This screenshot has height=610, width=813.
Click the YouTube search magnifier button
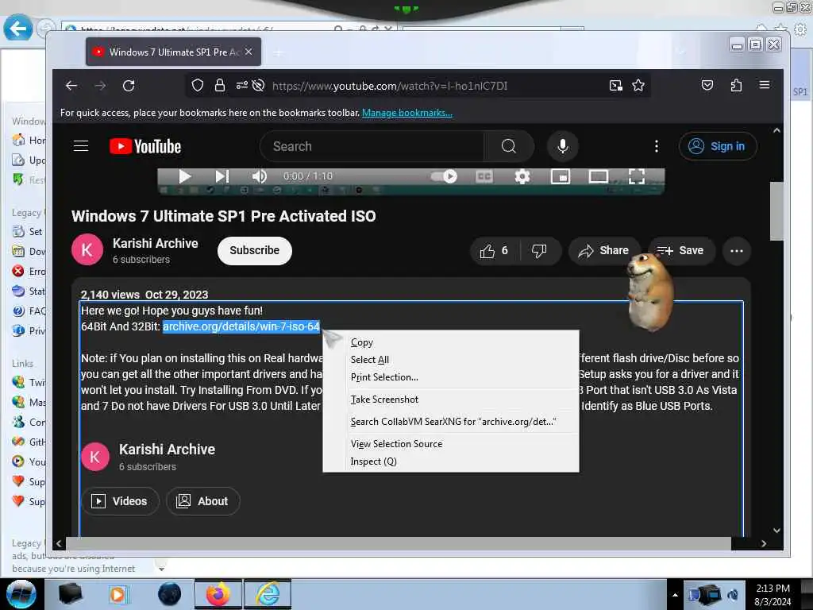[509, 146]
